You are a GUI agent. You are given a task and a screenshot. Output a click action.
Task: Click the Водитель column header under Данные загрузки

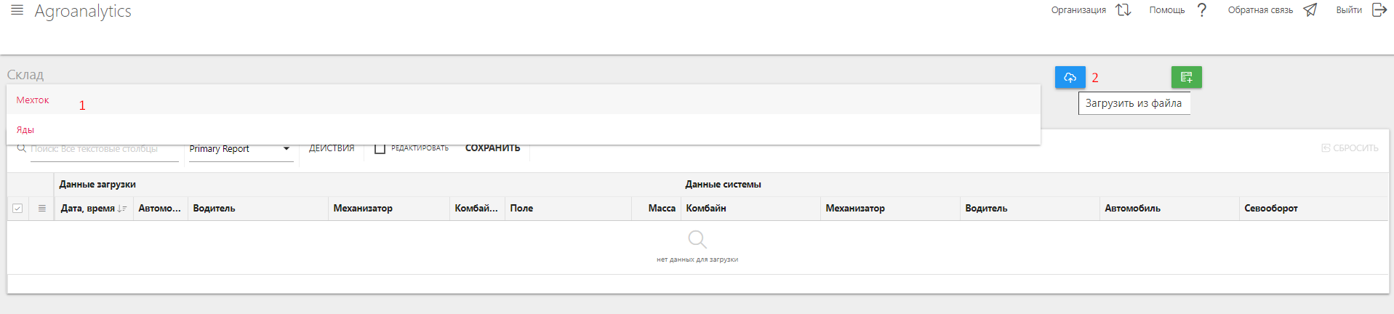pyautogui.click(x=214, y=209)
